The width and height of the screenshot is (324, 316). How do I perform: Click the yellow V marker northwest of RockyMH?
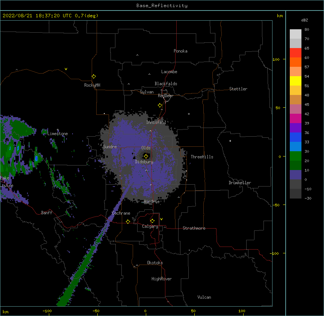tap(66, 69)
